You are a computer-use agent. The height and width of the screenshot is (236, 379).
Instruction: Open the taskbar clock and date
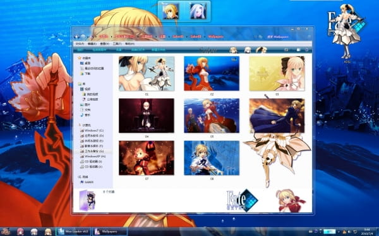pos(366,232)
